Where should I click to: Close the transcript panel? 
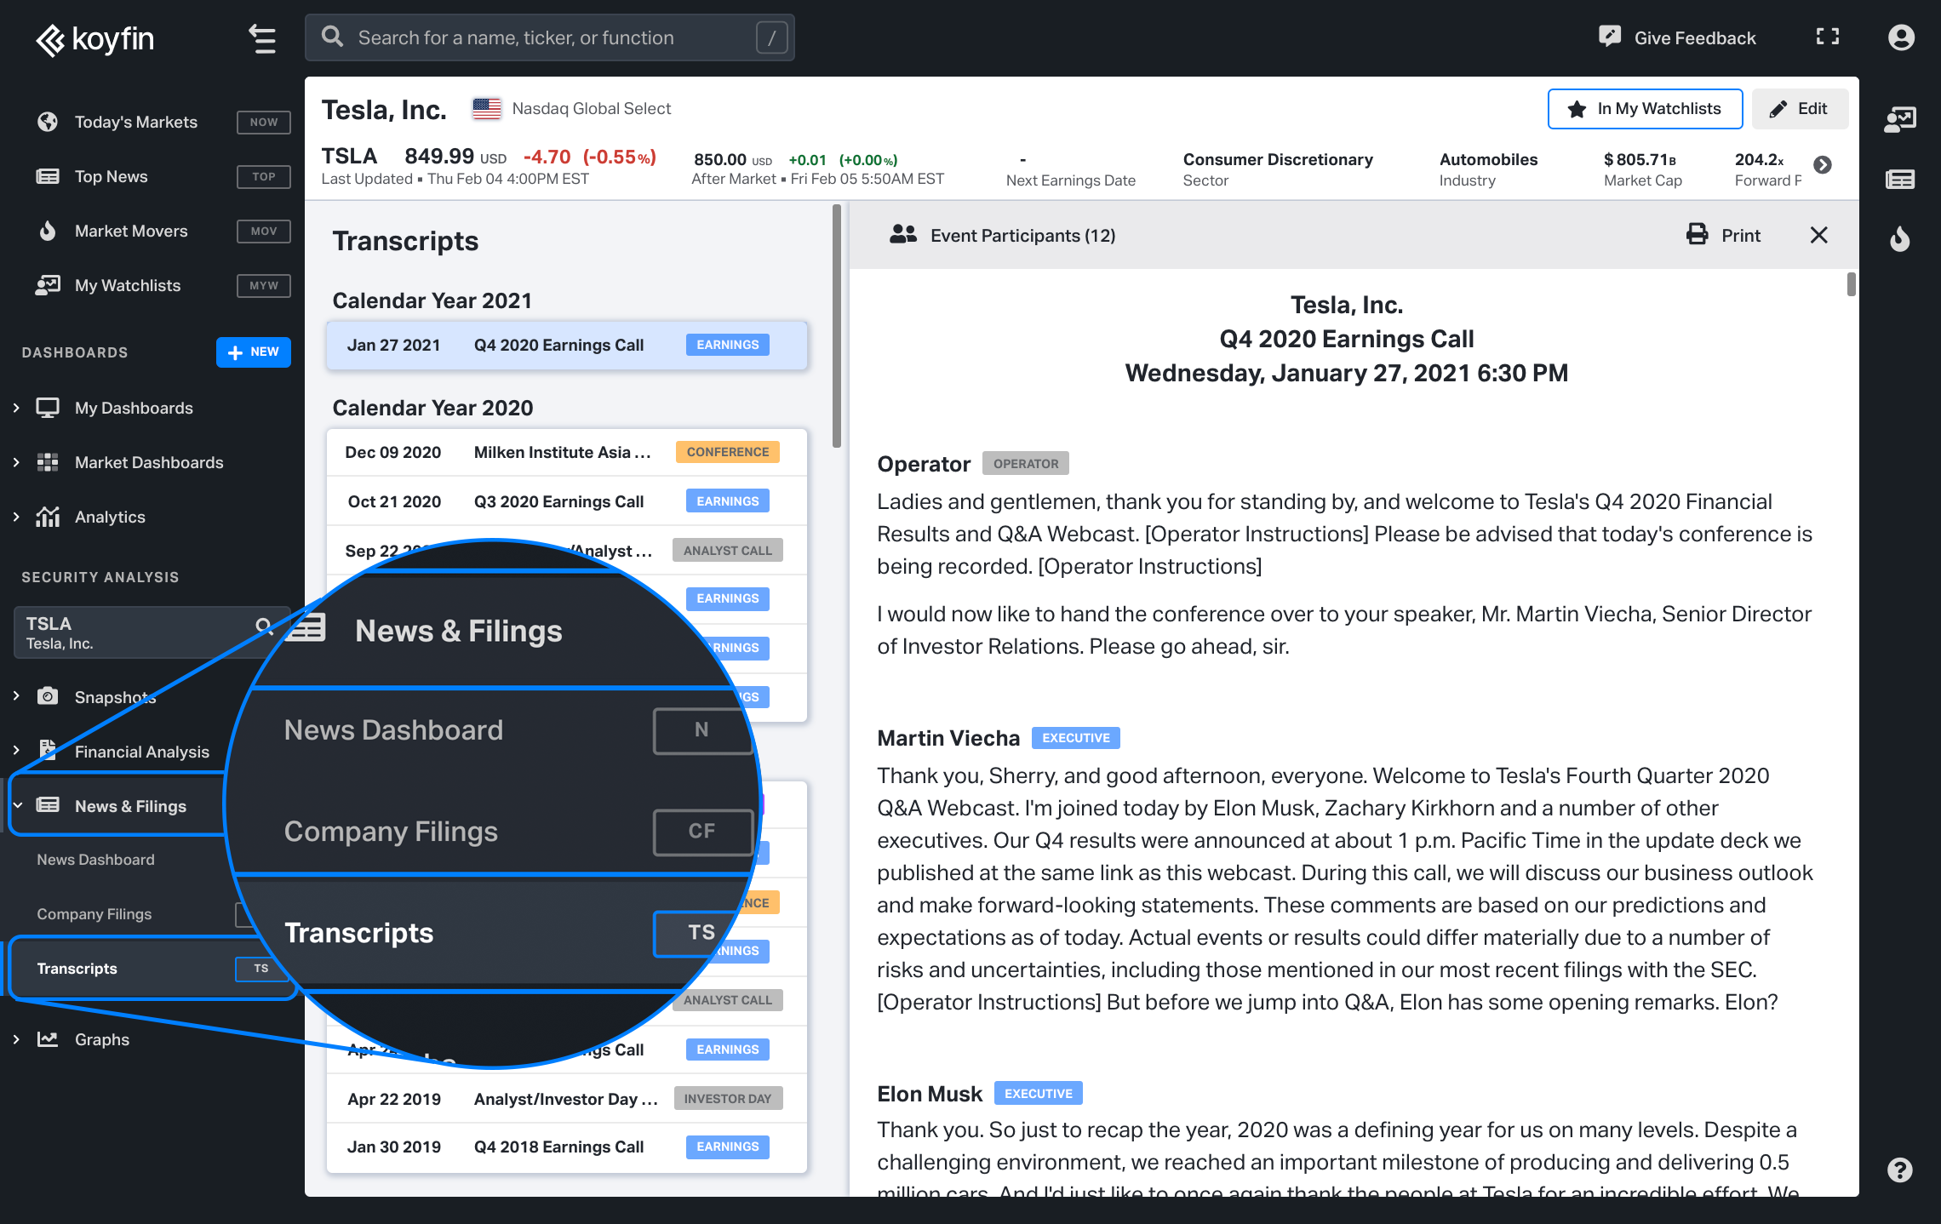1819,235
